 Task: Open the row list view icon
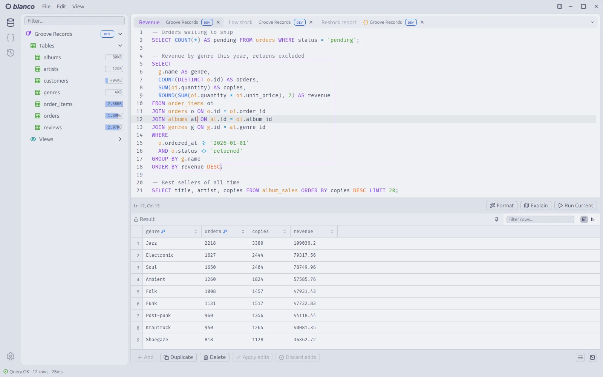click(x=580, y=357)
